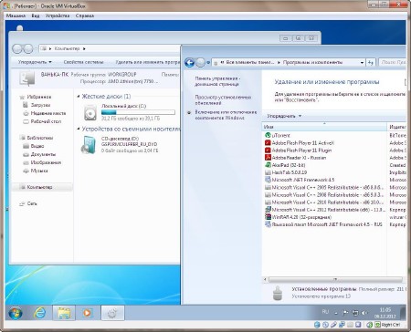Switch to Control Panel taskbar button
This screenshot has height=332, width=411.
tap(112, 313)
